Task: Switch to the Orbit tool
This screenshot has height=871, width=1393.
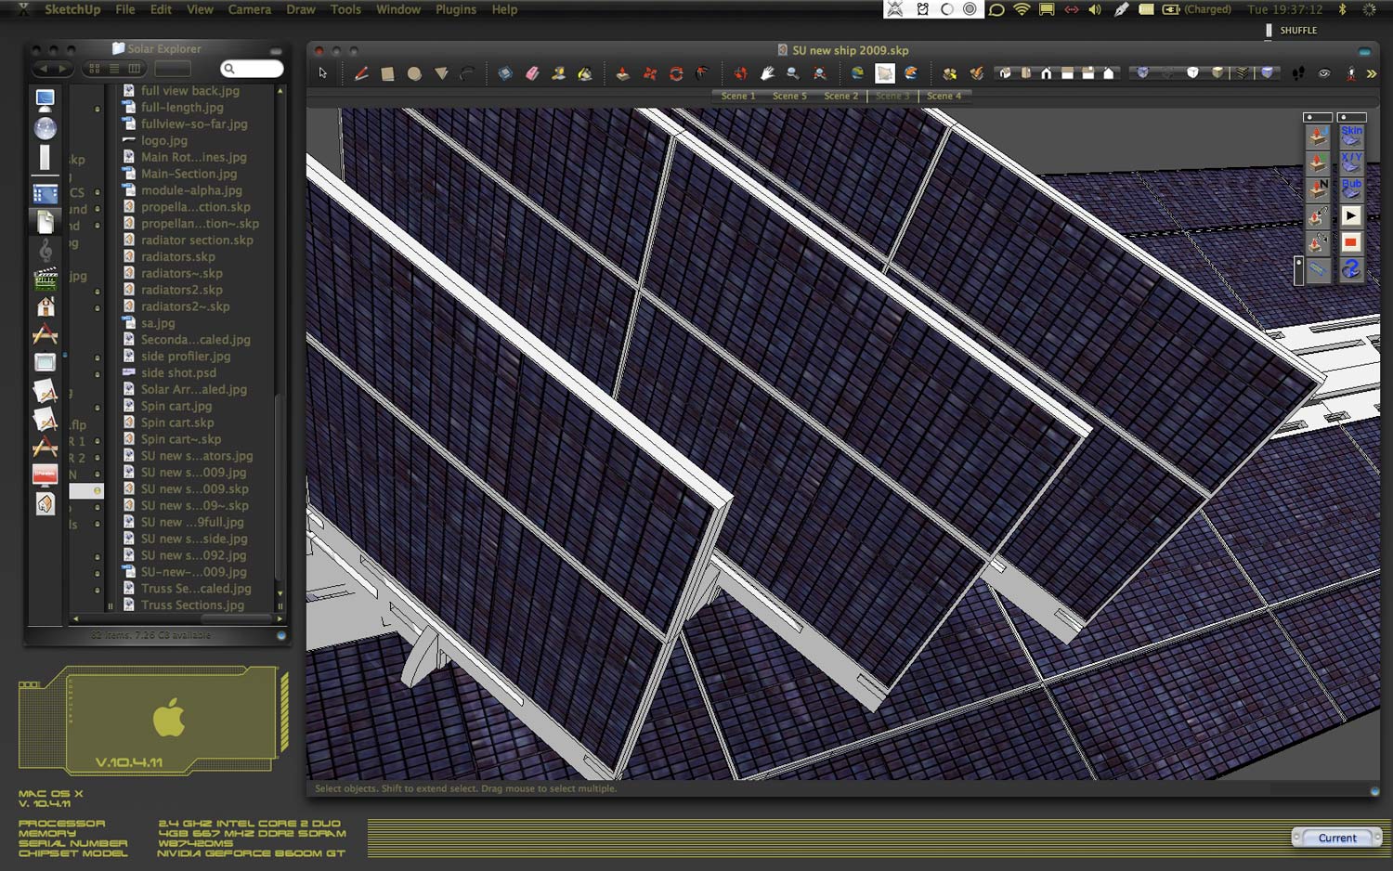Action: [x=740, y=73]
